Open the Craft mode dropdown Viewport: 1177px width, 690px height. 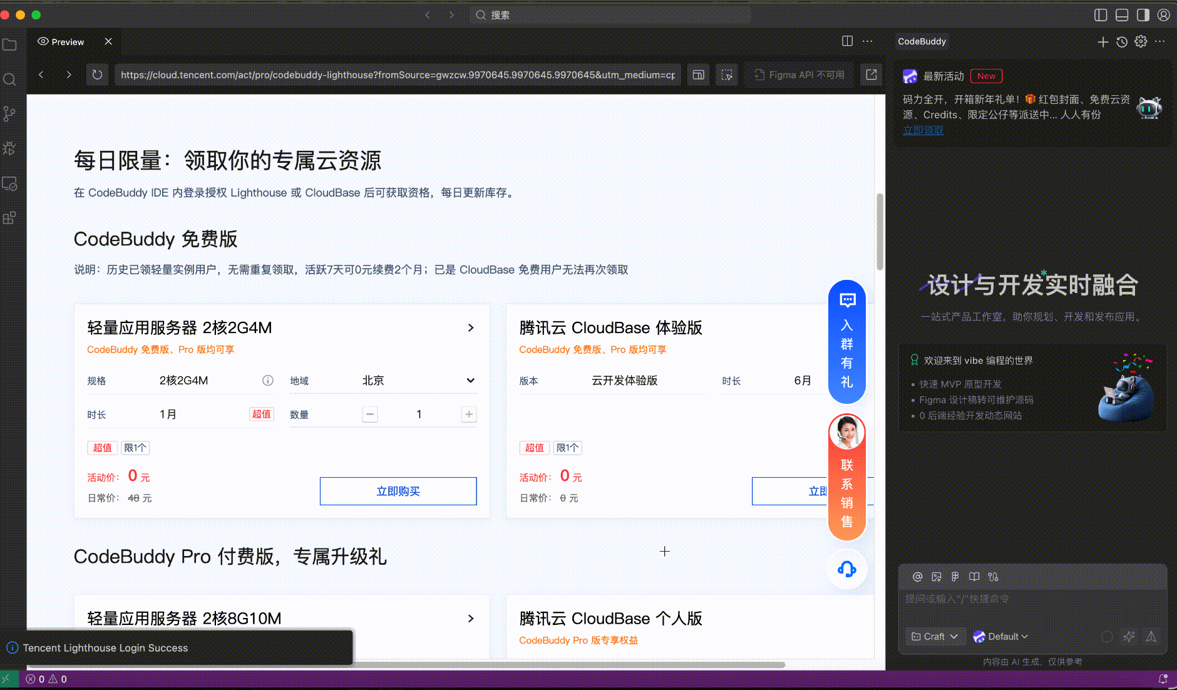click(935, 636)
